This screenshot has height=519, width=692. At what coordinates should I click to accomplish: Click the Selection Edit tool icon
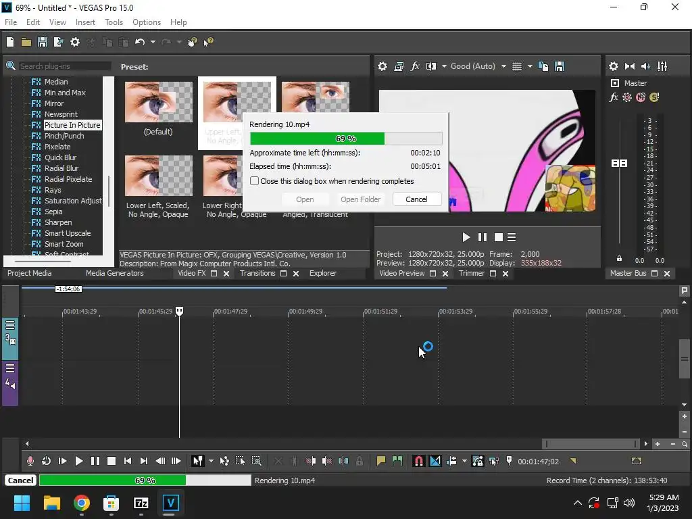click(x=240, y=461)
